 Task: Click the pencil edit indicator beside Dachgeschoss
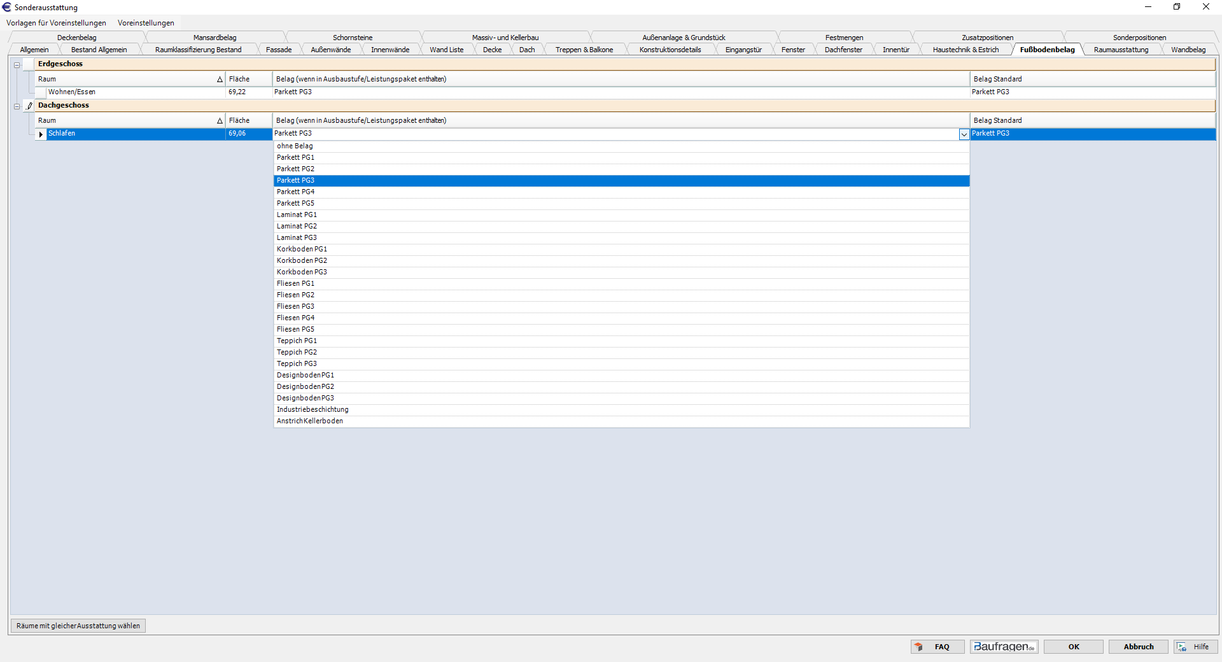click(29, 106)
